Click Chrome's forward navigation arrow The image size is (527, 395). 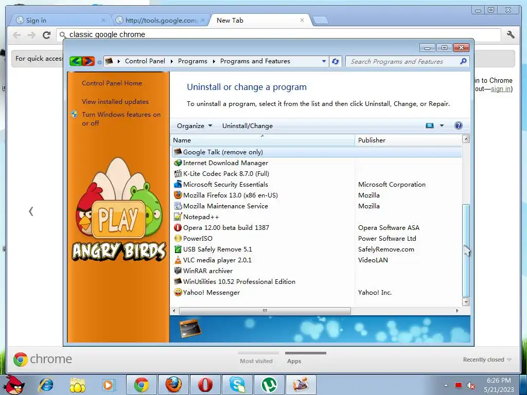tap(31, 34)
